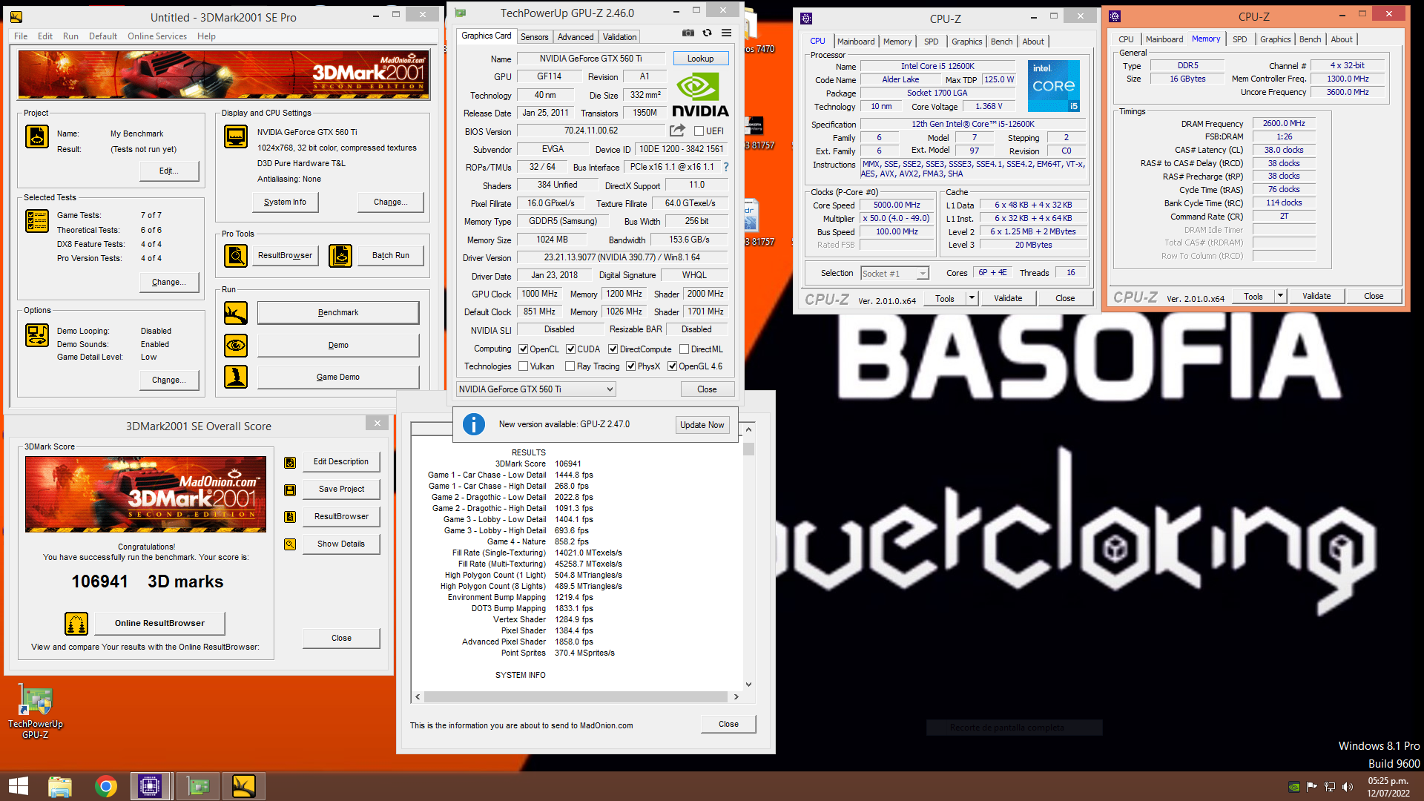
Task: Click GPU-Z screenshot camera icon
Action: coord(688,33)
